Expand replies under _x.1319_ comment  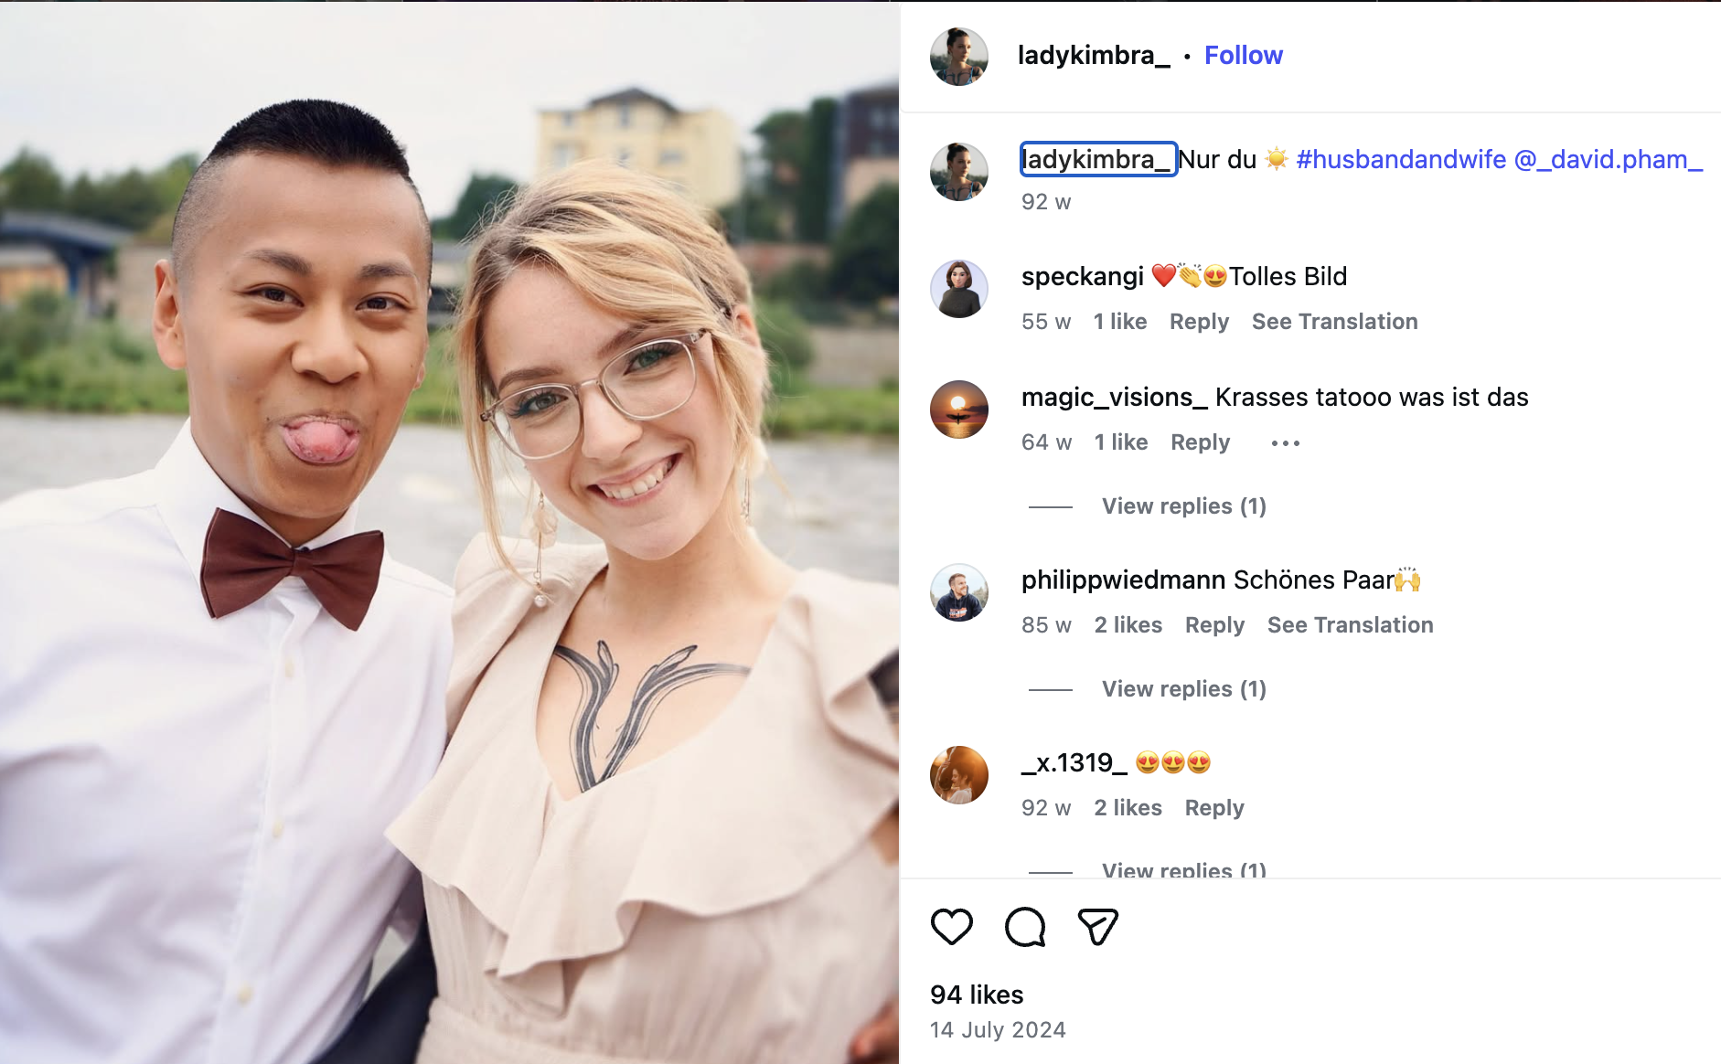click(1183, 869)
